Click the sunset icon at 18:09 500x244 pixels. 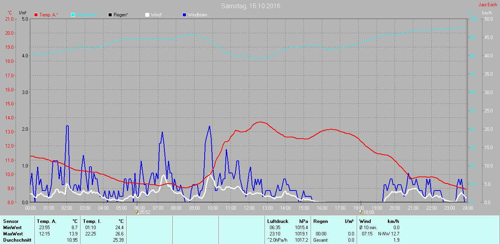361,212
